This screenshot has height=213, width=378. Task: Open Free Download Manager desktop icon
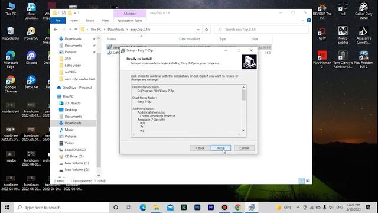click(31, 11)
